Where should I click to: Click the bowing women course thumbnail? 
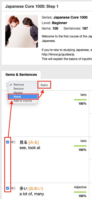(22, 31)
